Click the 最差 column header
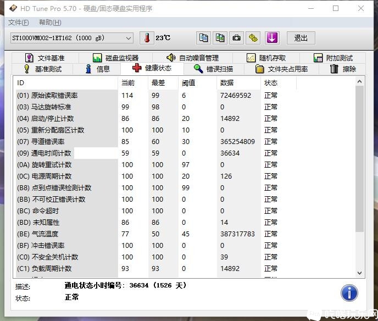 click(x=163, y=83)
